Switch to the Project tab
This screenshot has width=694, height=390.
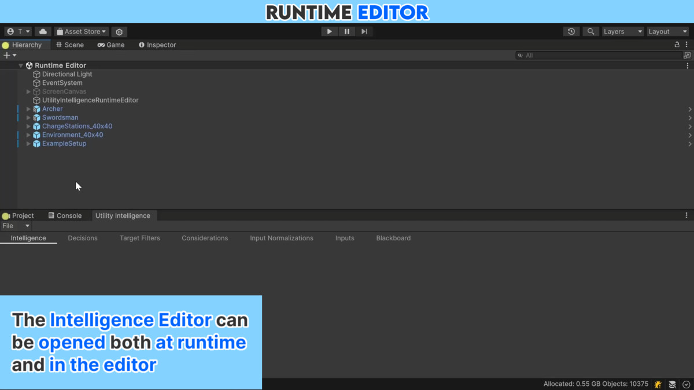(19, 216)
